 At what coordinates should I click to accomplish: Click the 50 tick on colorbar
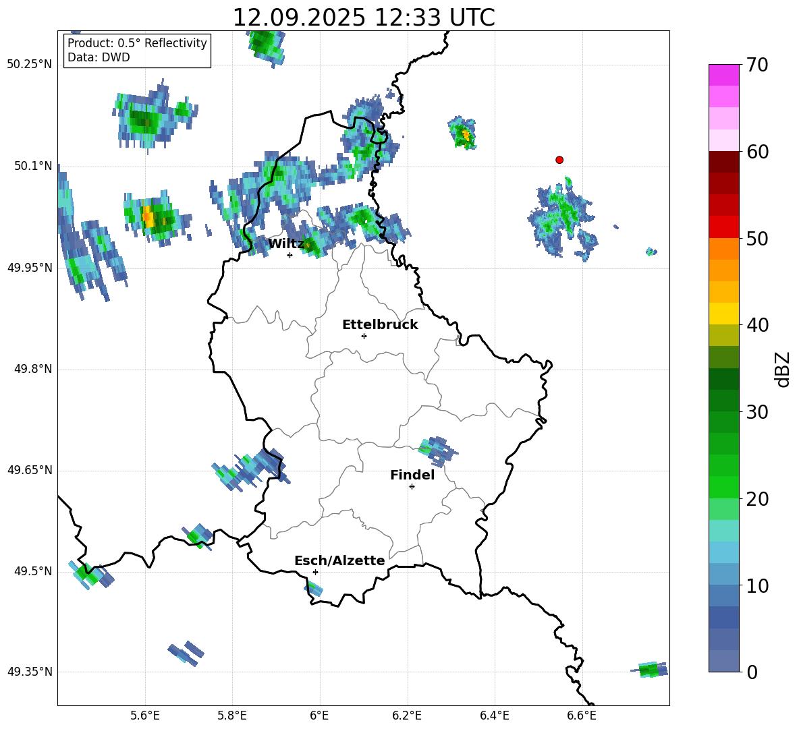point(757,238)
